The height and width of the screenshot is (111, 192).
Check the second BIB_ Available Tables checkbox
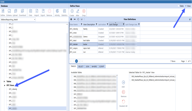pos(72,80)
